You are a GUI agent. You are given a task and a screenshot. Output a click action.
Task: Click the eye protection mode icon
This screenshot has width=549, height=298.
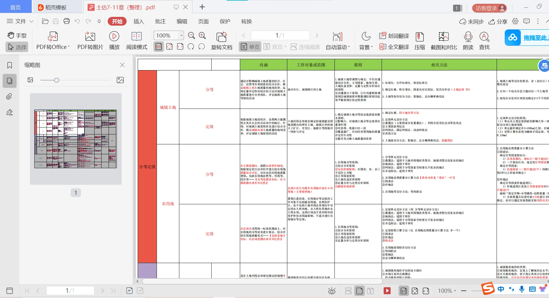(x=332, y=291)
